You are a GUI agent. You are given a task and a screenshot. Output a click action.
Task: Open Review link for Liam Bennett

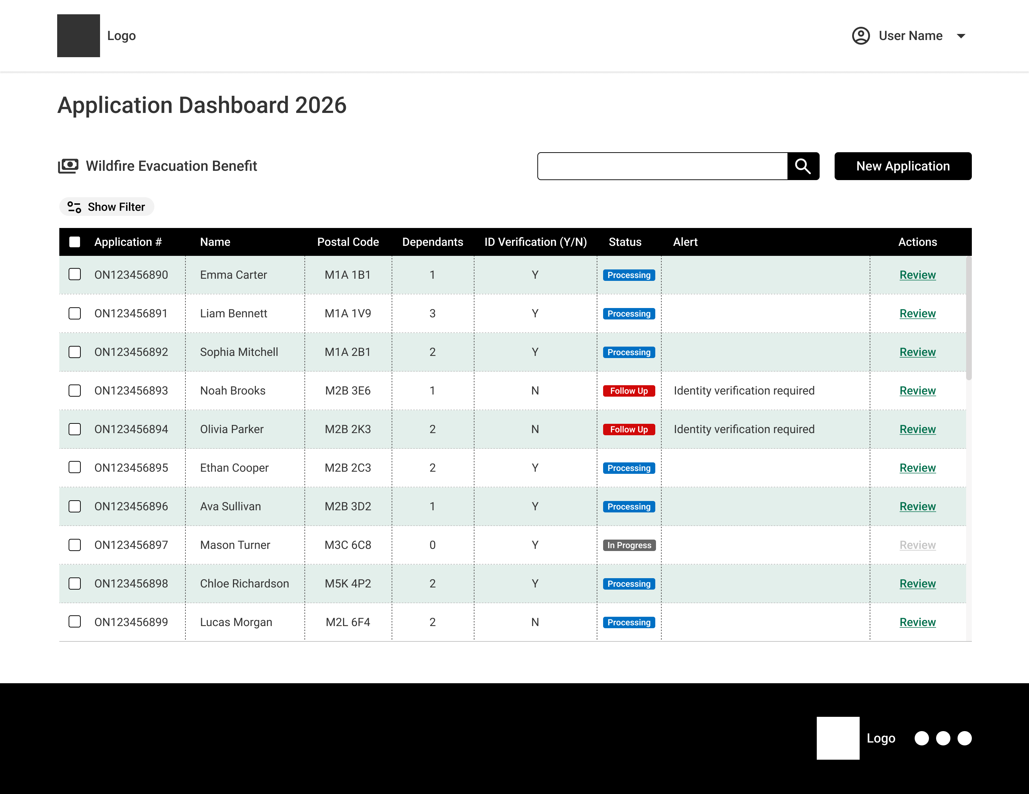917,313
